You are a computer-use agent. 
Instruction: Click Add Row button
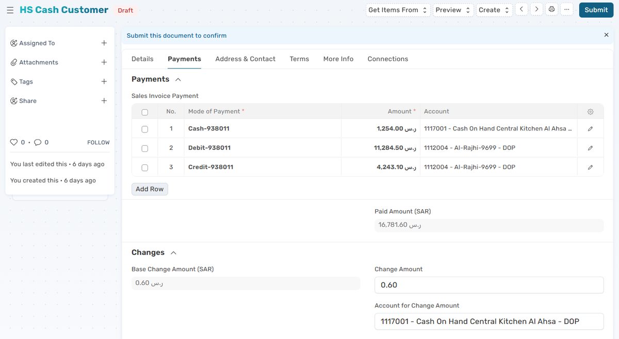point(150,189)
